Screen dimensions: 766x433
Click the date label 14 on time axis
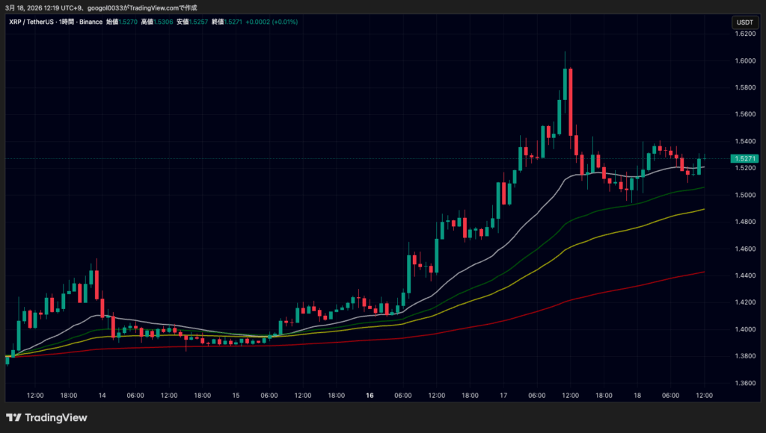[x=102, y=395]
